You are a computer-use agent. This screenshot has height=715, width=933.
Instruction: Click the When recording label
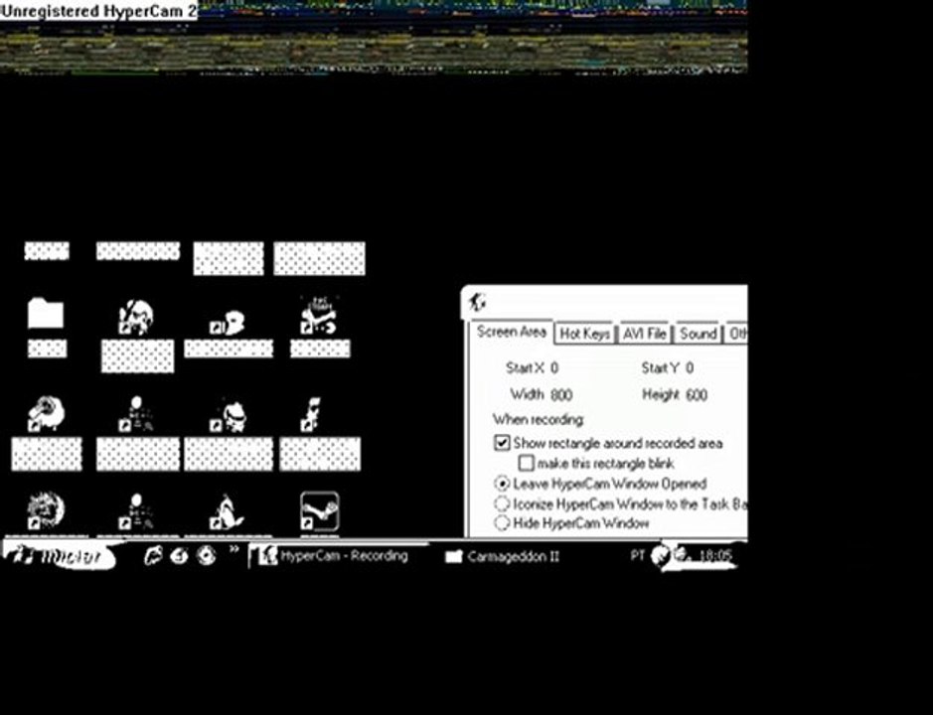click(x=538, y=420)
